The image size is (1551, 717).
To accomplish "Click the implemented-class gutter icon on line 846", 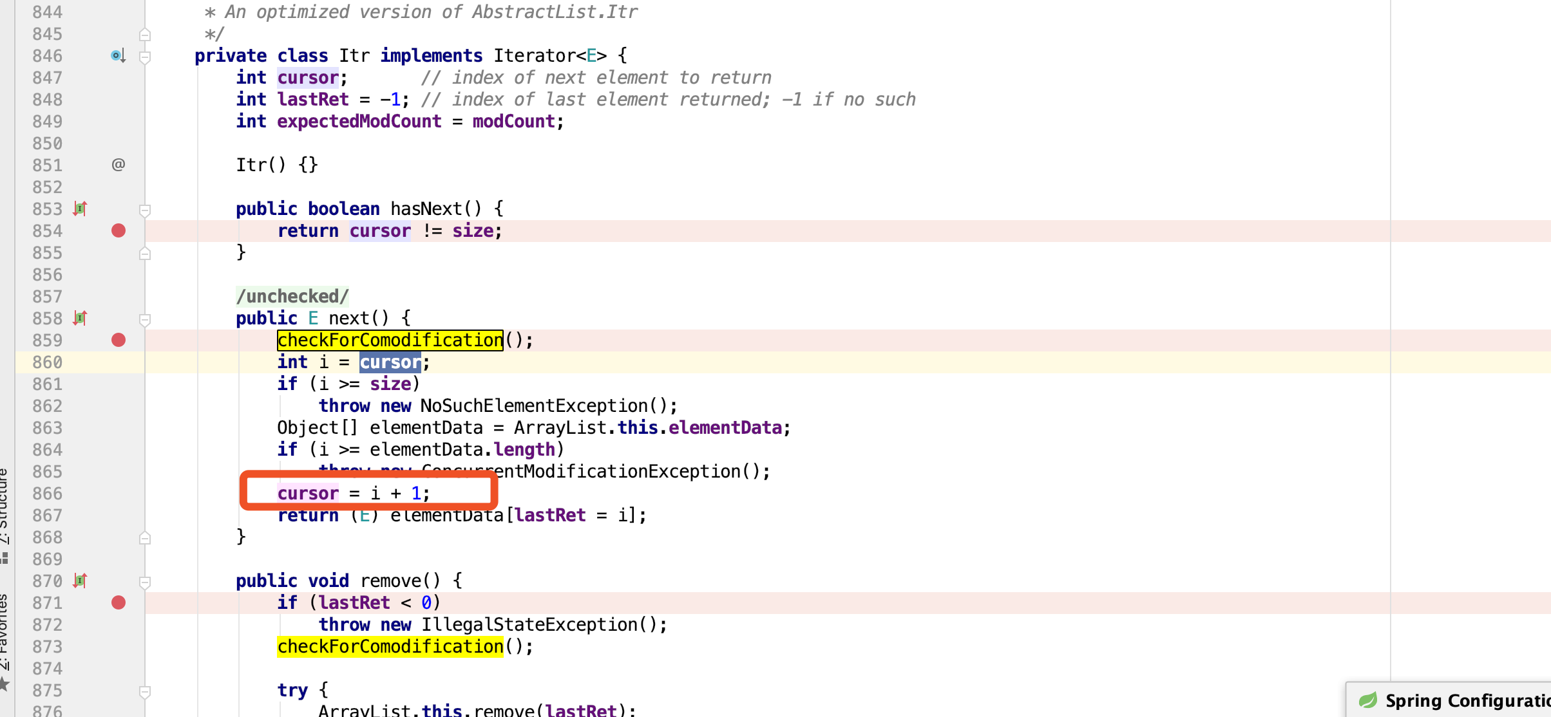I will (117, 56).
